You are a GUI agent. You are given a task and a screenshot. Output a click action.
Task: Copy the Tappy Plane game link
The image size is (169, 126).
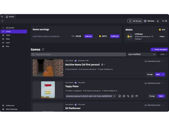[x=114, y=96]
